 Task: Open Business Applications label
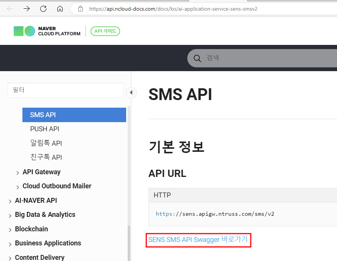click(x=48, y=243)
